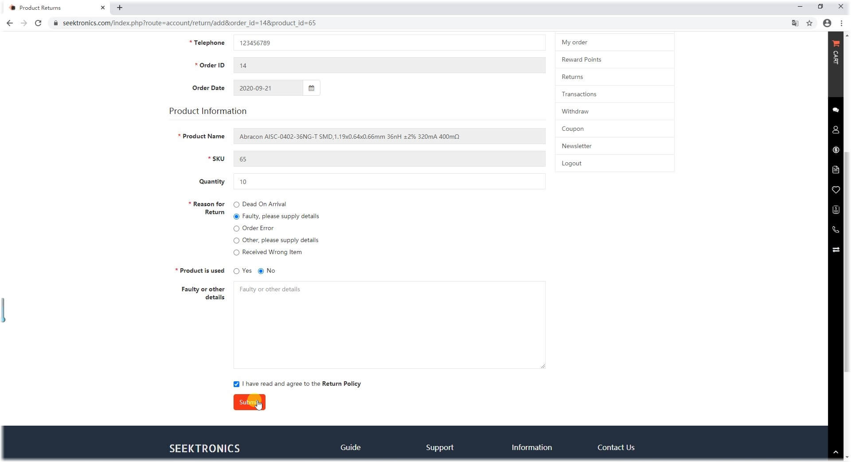Click the user account sidebar icon
The width and height of the screenshot is (851, 462).
pos(835,130)
